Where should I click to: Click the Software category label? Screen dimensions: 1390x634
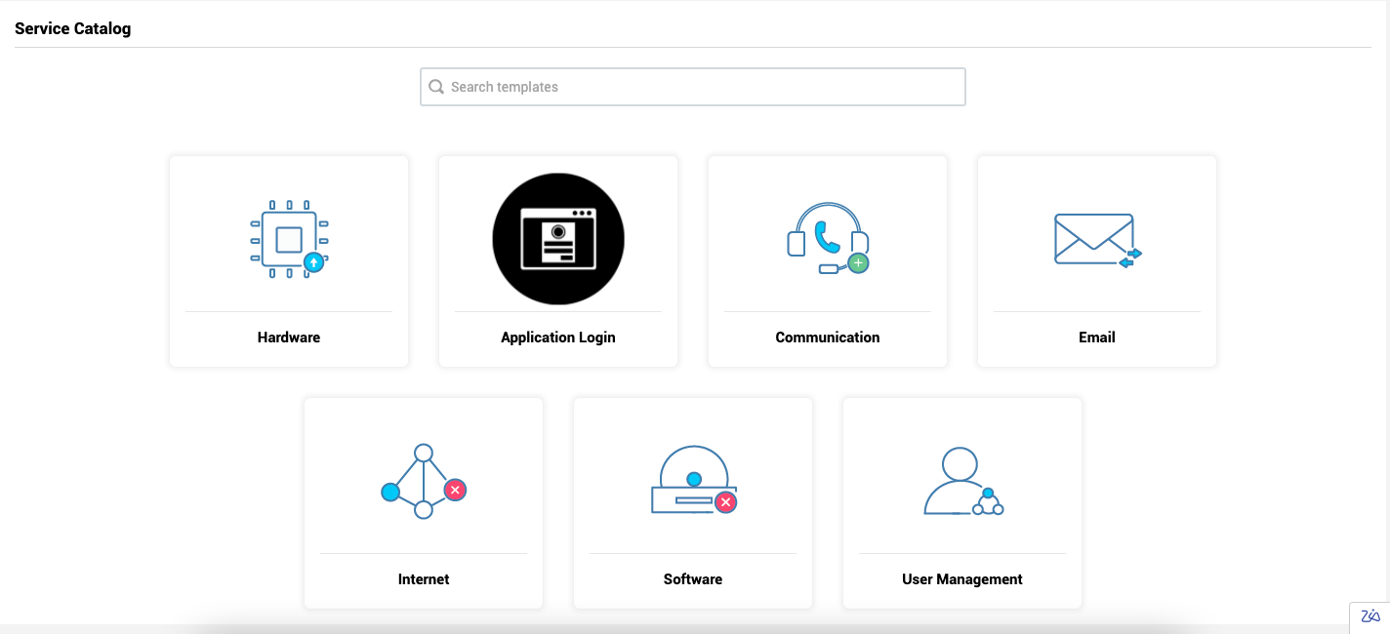click(x=692, y=578)
